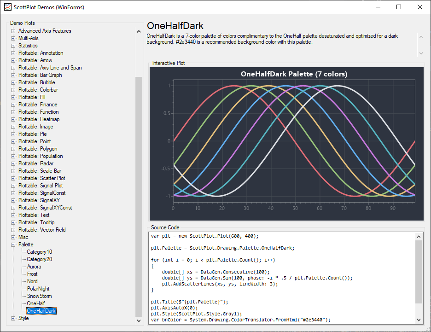Screen dimensions: 431x332
Task: Select the Category20 palette
Action: tap(39, 259)
